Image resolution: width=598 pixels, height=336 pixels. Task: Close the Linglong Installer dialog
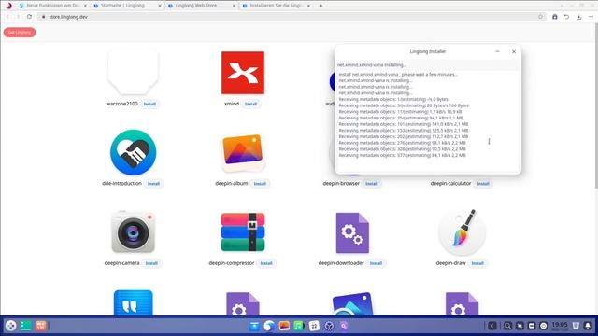click(514, 51)
